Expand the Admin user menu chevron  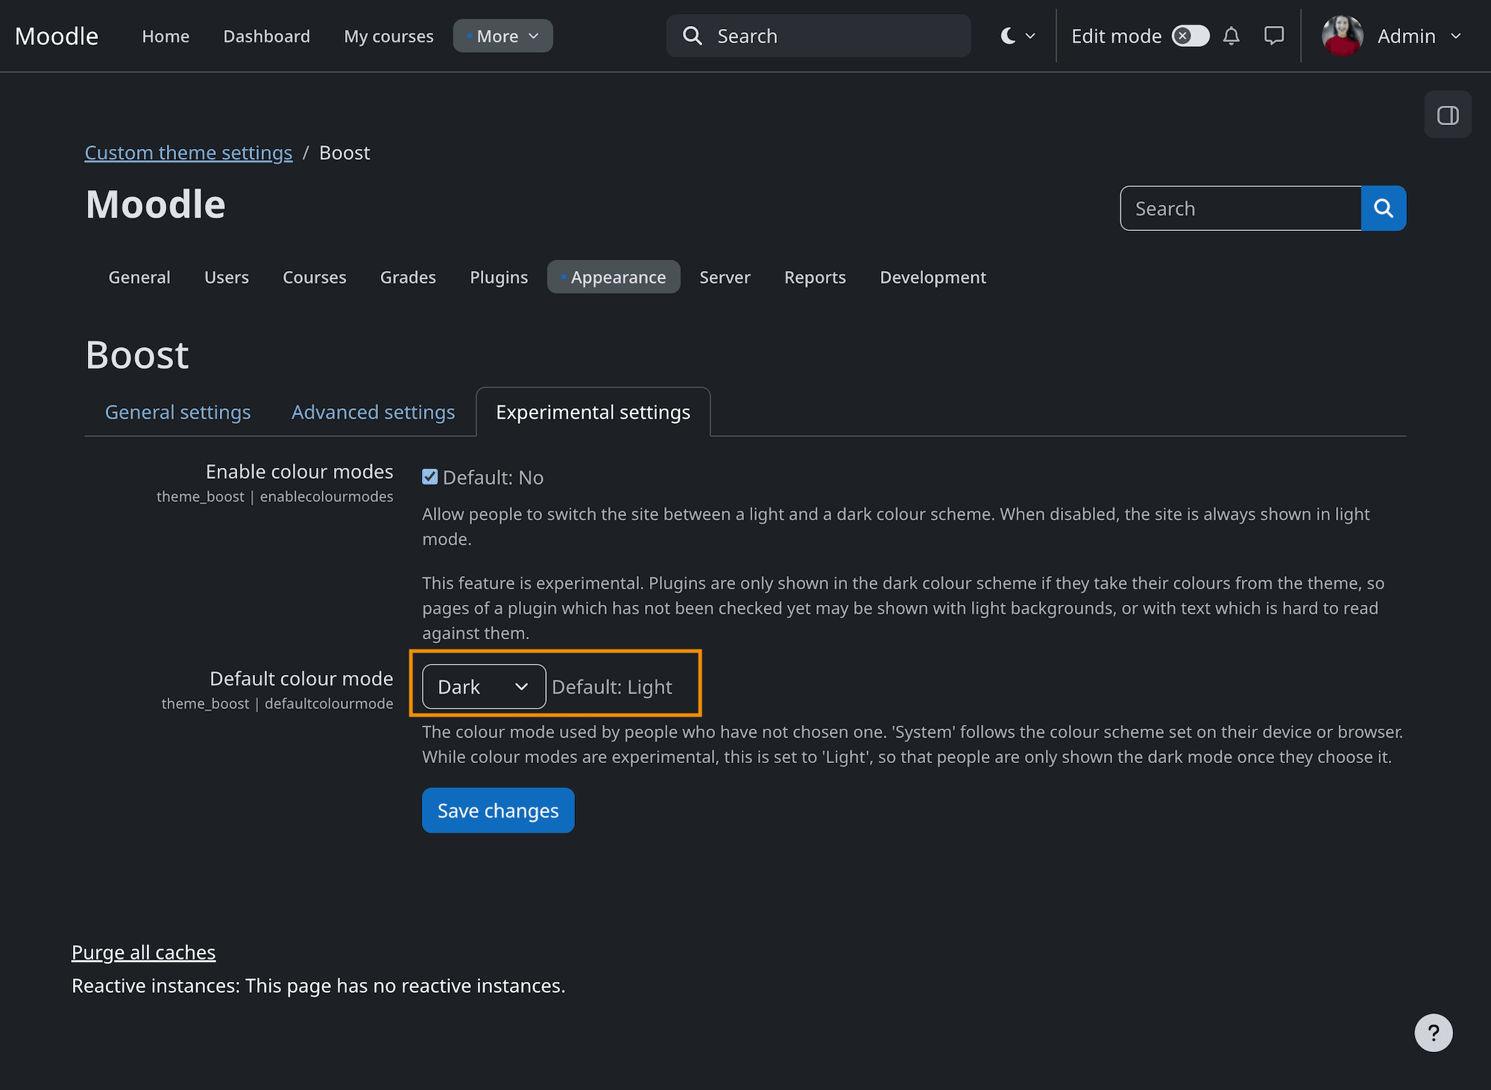[x=1456, y=36]
